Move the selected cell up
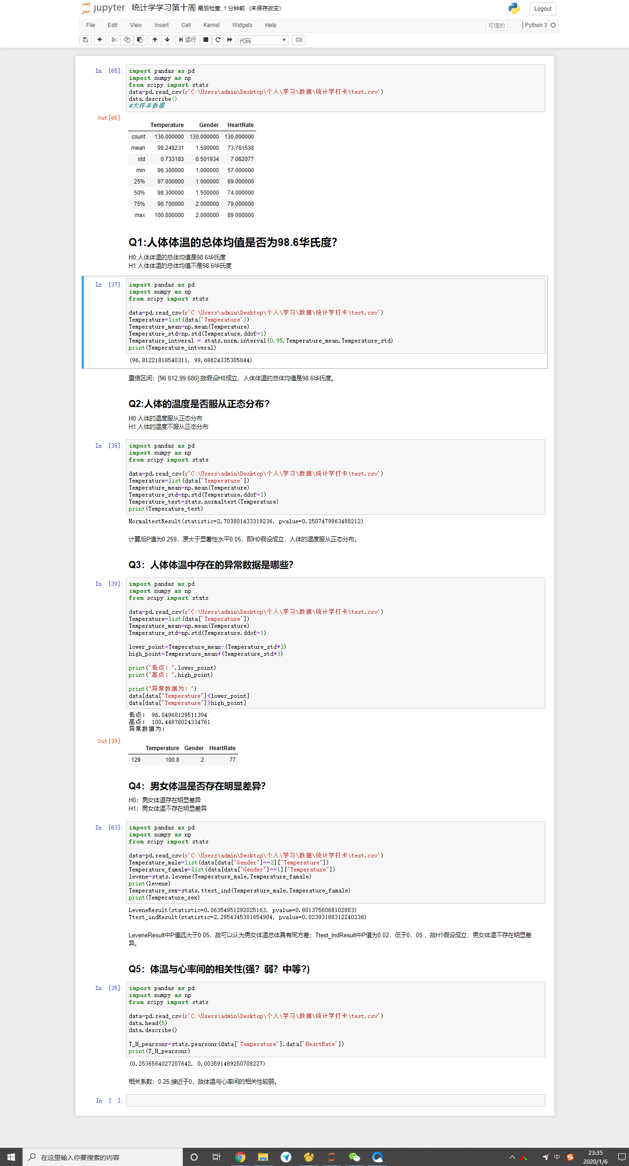 pos(155,40)
